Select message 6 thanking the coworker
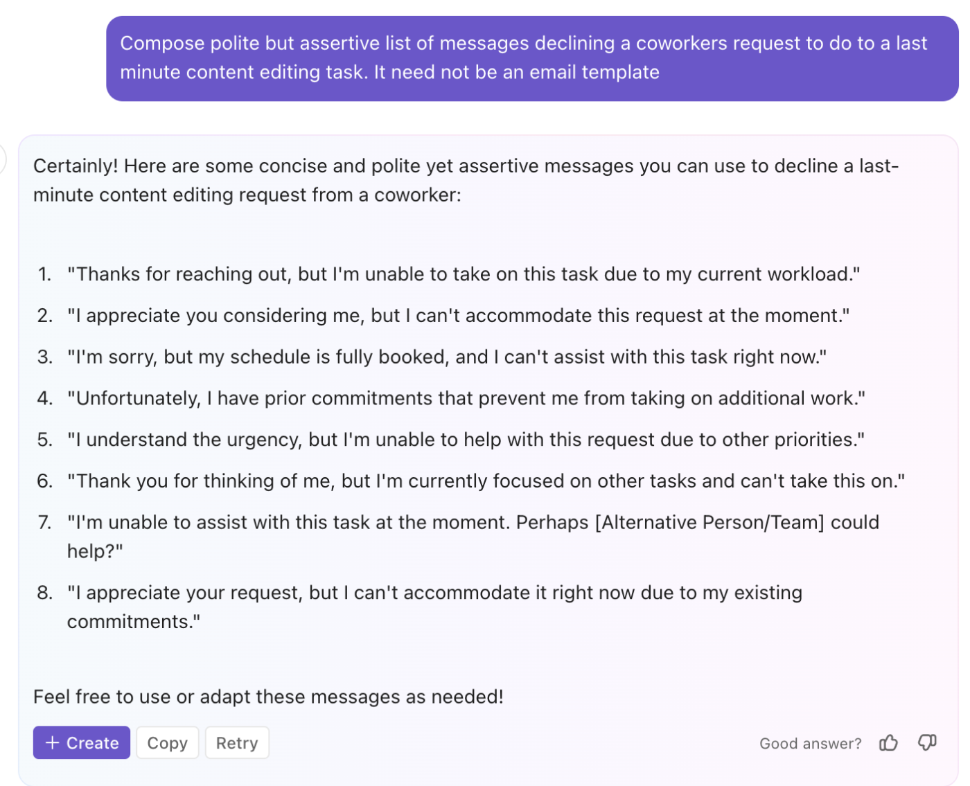This screenshot has height=786, width=970. point(485,481)
